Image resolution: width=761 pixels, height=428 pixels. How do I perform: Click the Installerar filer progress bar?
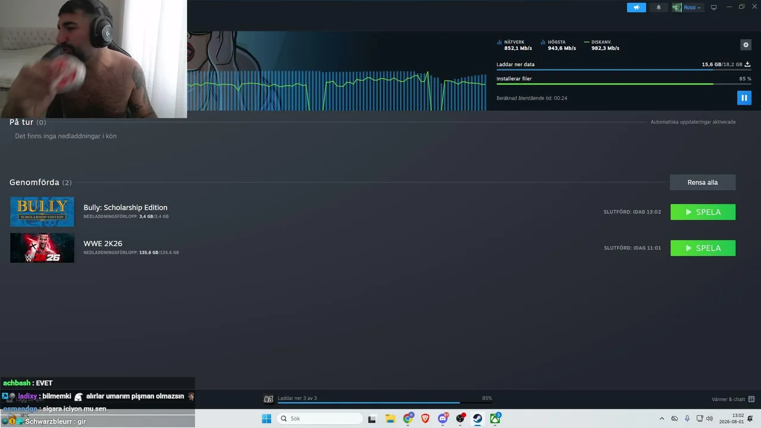click(x=624, y=84)
